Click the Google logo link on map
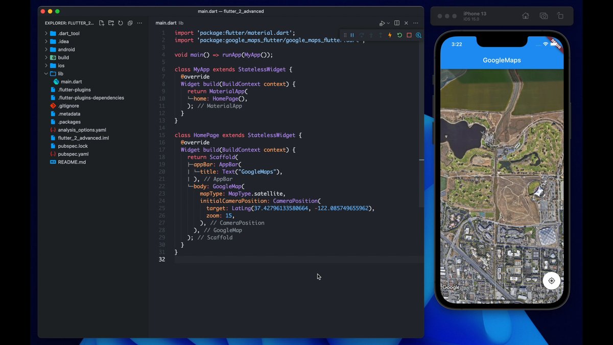This screenshot has width=613, height=345. pos(451,287)
